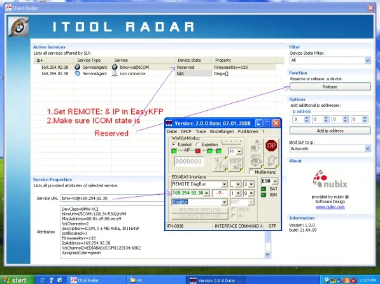This screenshot has height=284, width=380.
Task: Select the Komfort radio button
Action: pyautogui.click(x=174, y=145)
